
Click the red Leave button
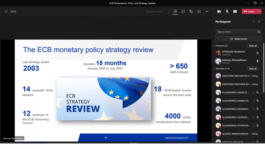(249, 12)
